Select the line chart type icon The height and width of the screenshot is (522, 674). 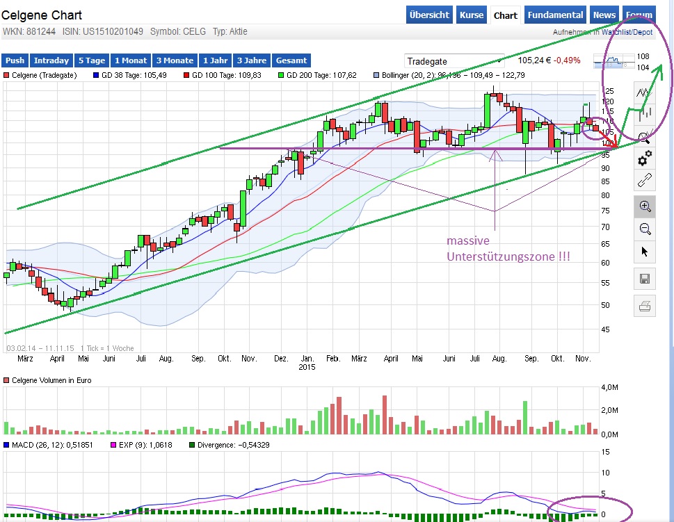tap(644, 92)
